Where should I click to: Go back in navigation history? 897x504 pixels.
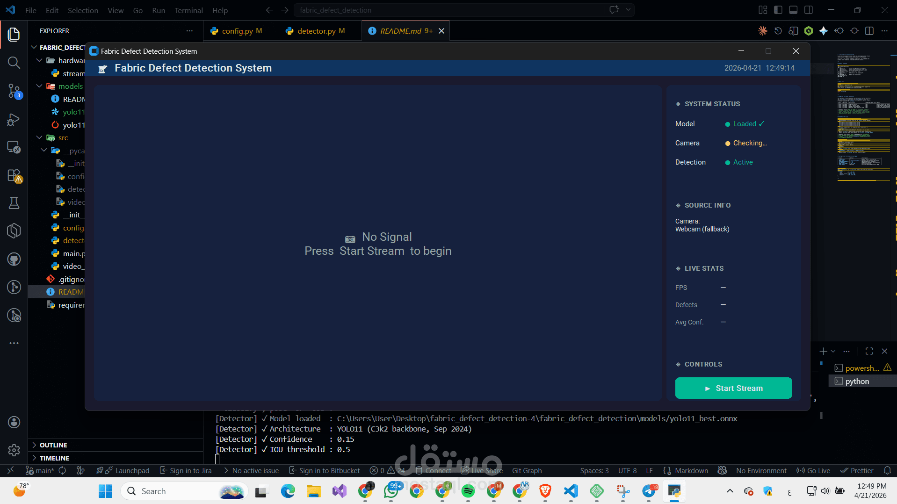point(269,10)
